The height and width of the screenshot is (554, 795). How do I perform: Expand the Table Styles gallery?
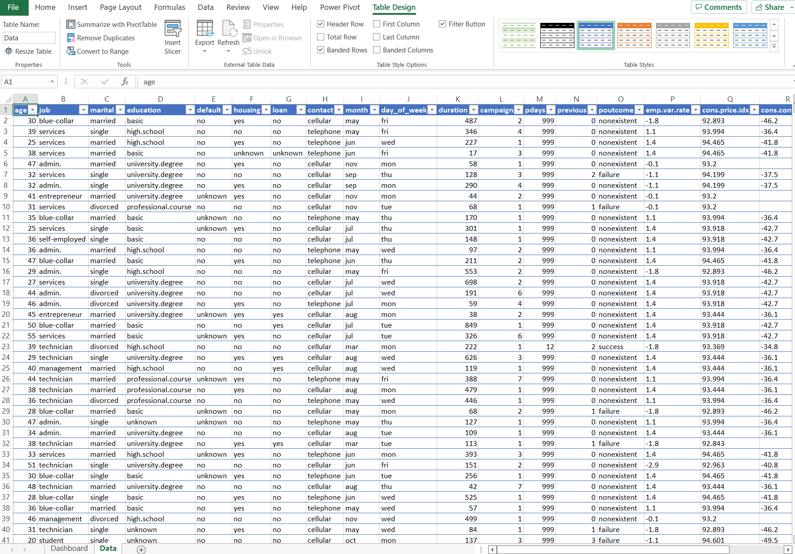coord(774,46)
